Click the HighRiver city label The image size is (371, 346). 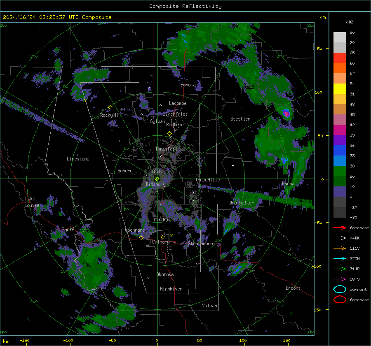[171, 289]
